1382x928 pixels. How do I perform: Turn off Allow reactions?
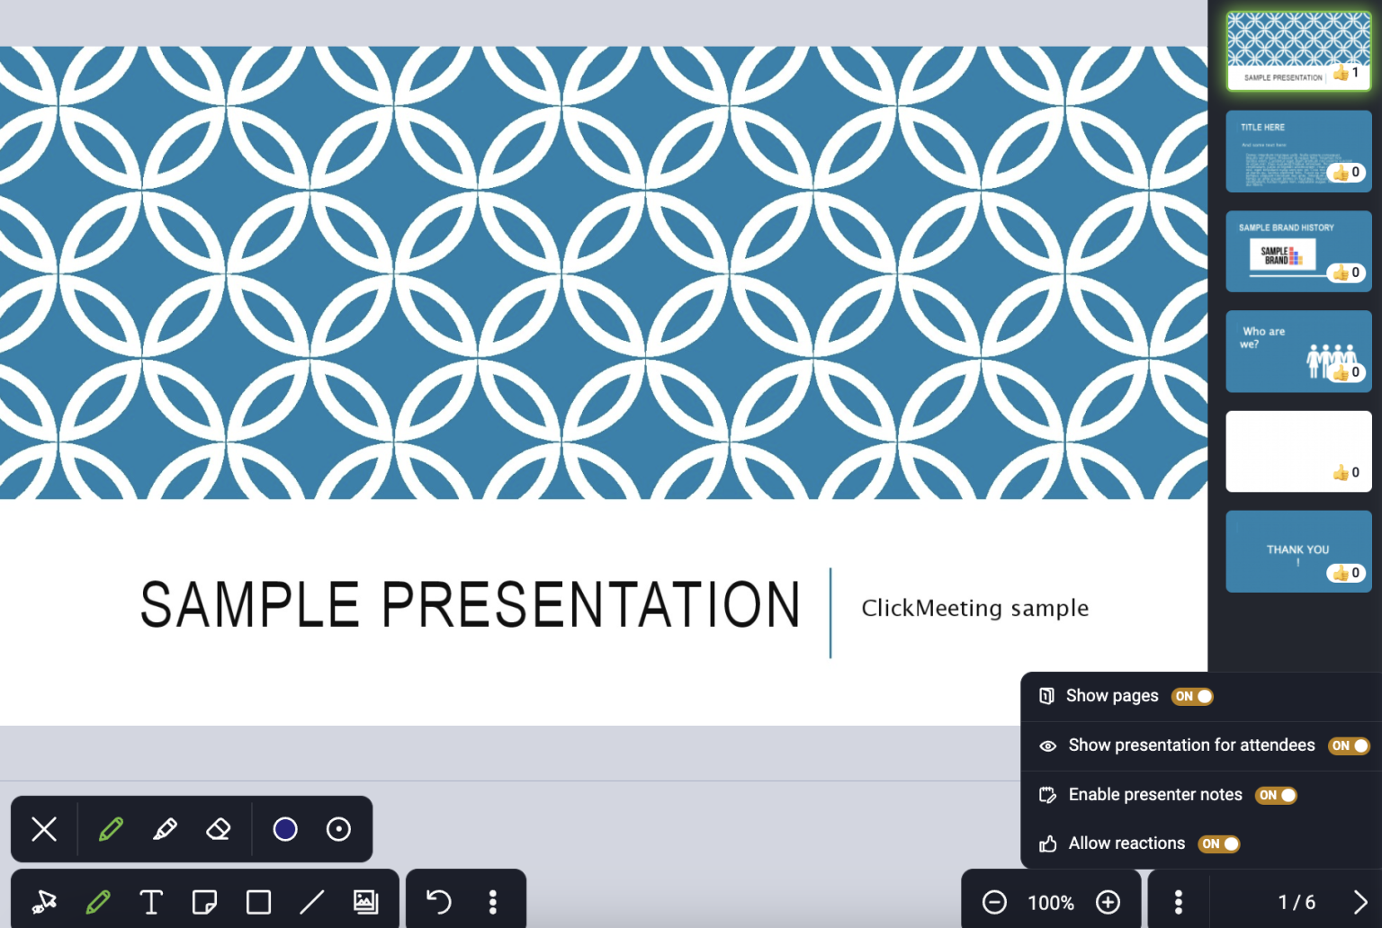[1218, 843]
